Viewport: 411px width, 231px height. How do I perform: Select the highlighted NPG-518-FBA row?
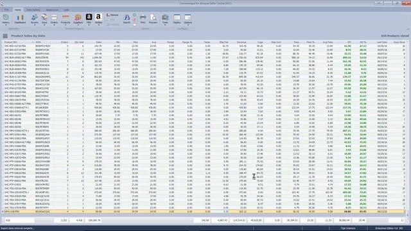pos(204,211)
